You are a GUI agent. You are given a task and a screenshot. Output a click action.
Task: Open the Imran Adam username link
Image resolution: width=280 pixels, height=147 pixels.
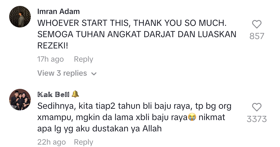(x=59, y=12)
